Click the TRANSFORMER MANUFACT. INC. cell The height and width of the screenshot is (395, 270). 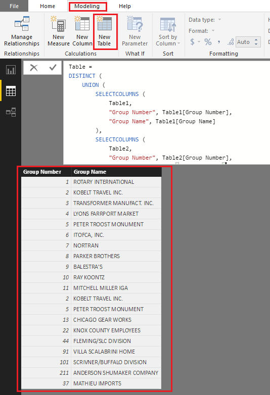pos(116,203)
